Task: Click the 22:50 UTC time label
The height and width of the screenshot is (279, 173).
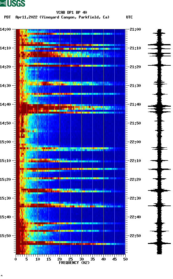Action: pos(135,236)
